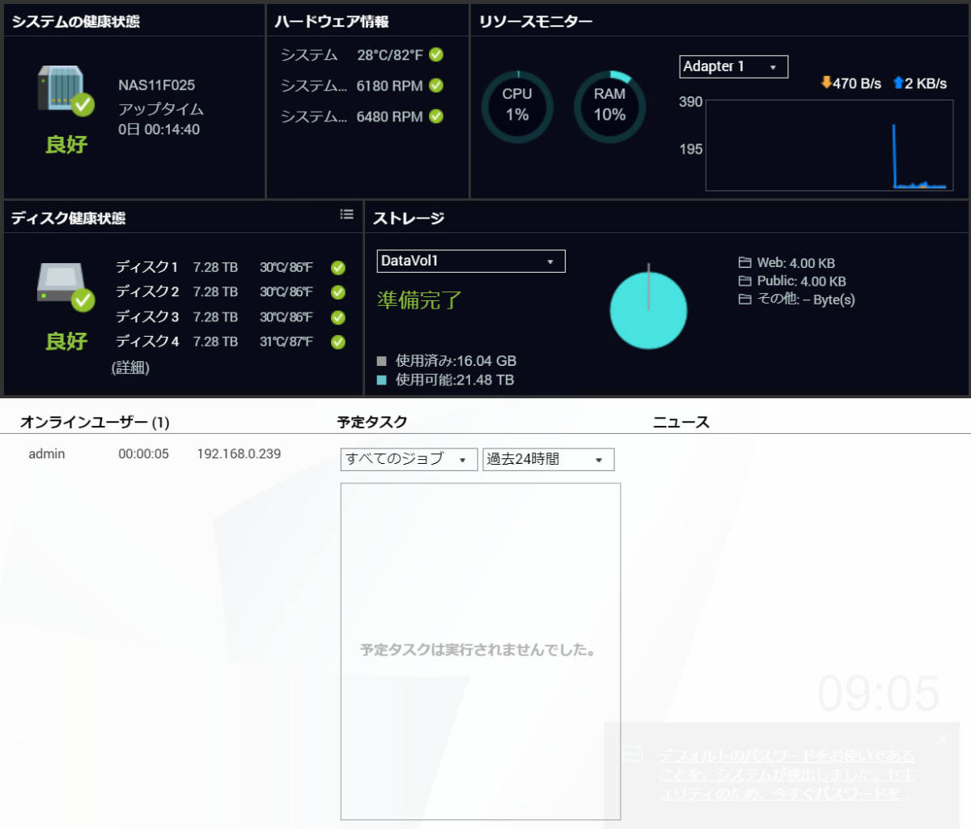Click the IP address 192.168.0.239
The image size is (971, 829).
240,454
